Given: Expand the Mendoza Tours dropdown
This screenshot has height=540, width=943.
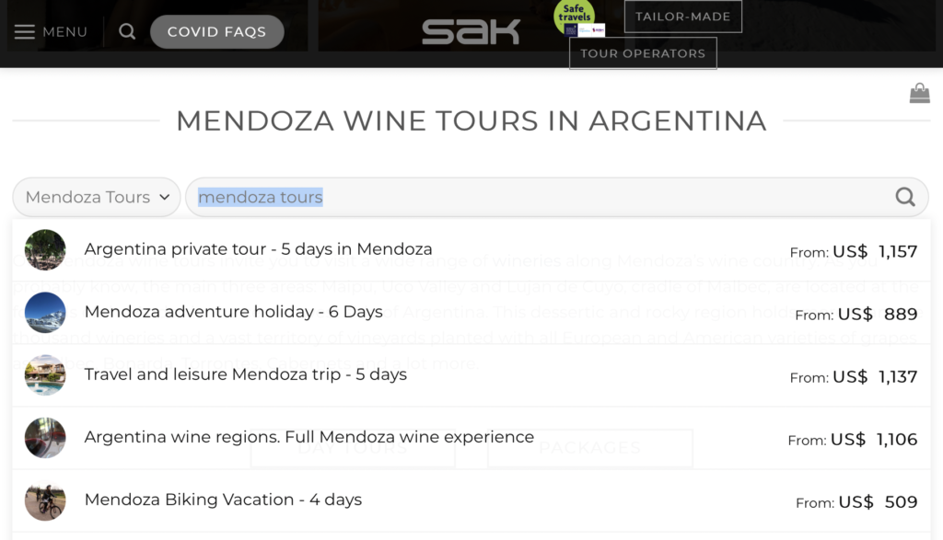Looking at the screenshot, I should pyautogui.click(x=97, y=197).
